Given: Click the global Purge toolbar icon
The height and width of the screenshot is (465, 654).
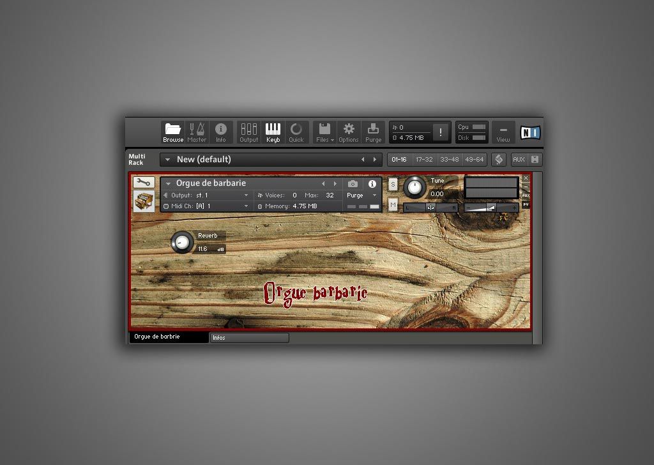Looking at the screenshot, I should click(x=373, y=132).
